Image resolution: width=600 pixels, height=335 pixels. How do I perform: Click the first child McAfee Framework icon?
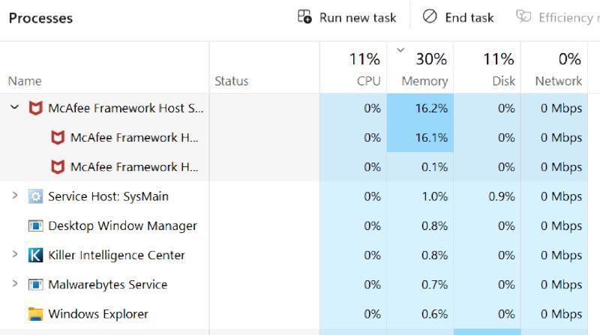point(58,138)
